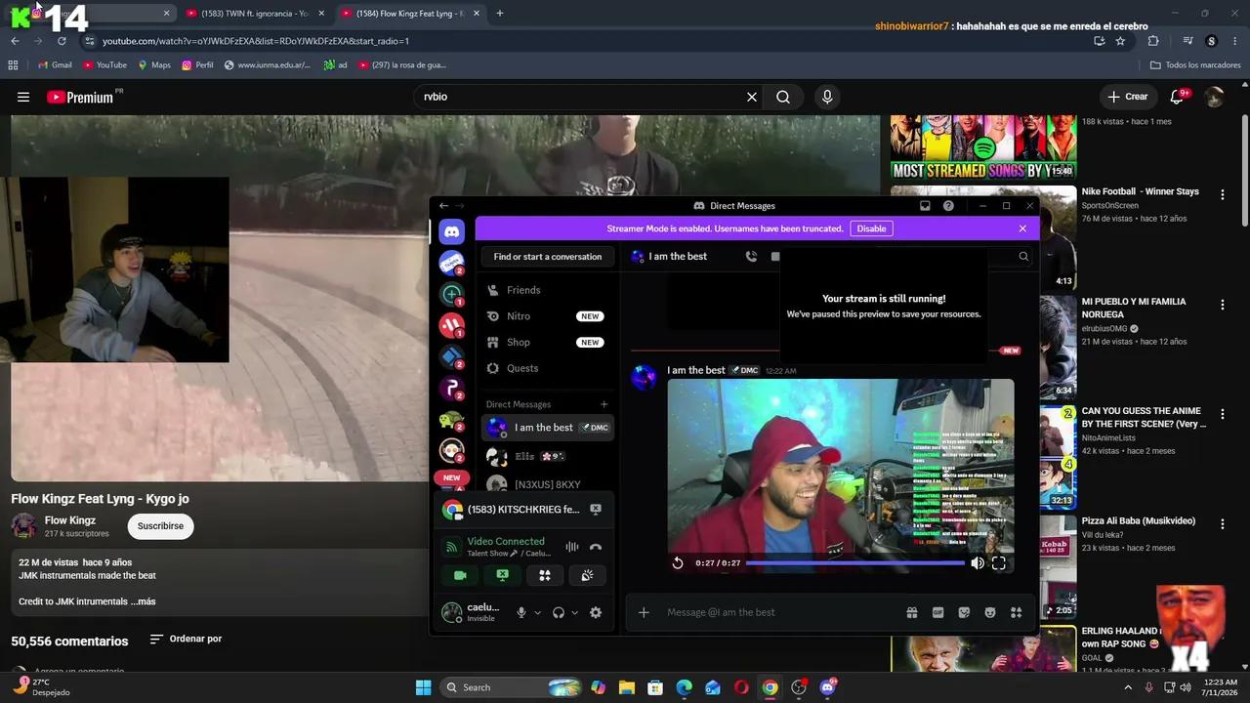Screen dimensions: 1250x703
Task: Open Find or start a conversation
Action: [x=548, y=257]
